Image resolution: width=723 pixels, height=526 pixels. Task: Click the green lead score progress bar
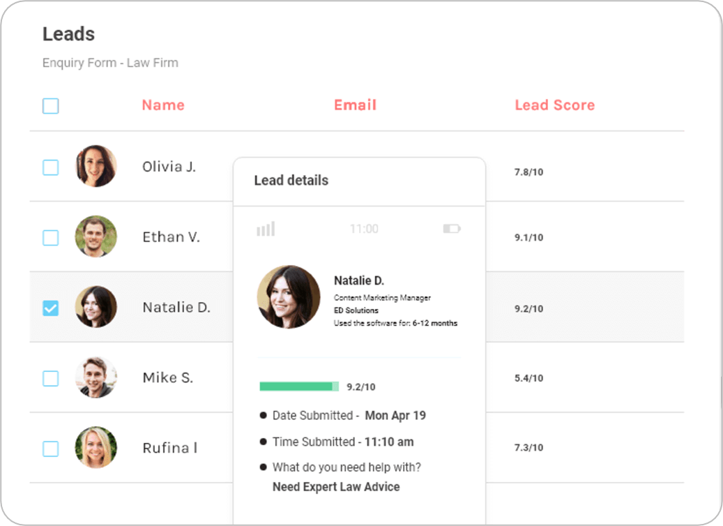tap(299, 386)
